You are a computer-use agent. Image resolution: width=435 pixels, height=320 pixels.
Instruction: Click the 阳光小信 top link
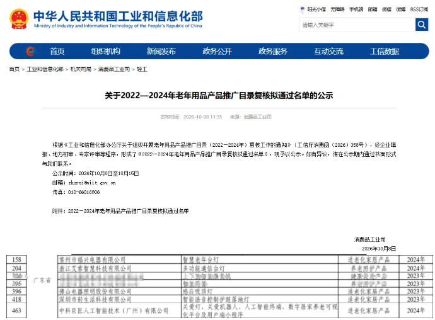[x=316, y=9]
